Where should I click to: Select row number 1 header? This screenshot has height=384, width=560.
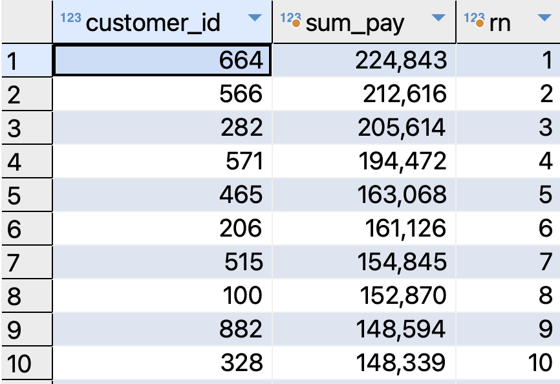tap(27, 60)
